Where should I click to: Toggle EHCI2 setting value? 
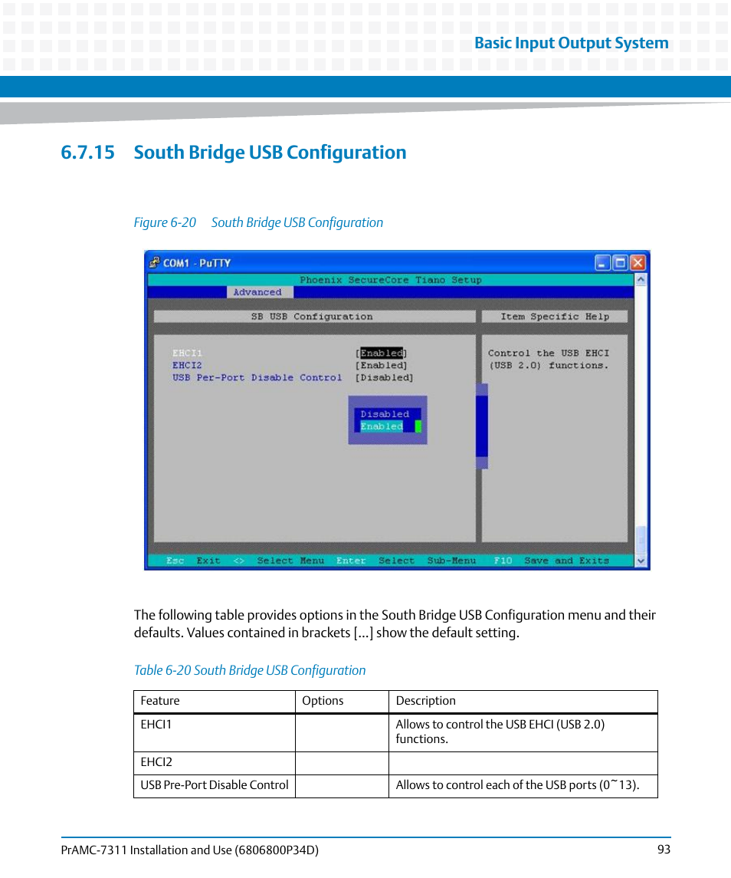tap(382, 365)
